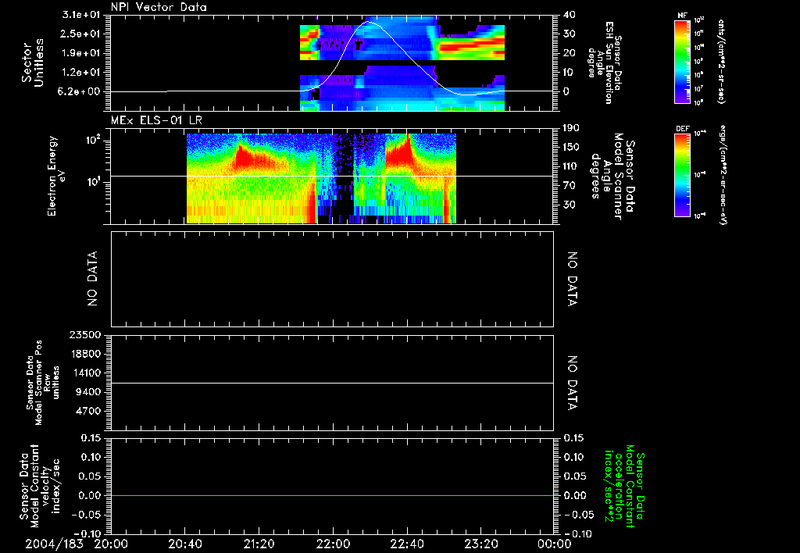Viewport: 800px width, 553px height.
Task: Click the '3.1e+01' sector tick label
Action: [81, 15]
